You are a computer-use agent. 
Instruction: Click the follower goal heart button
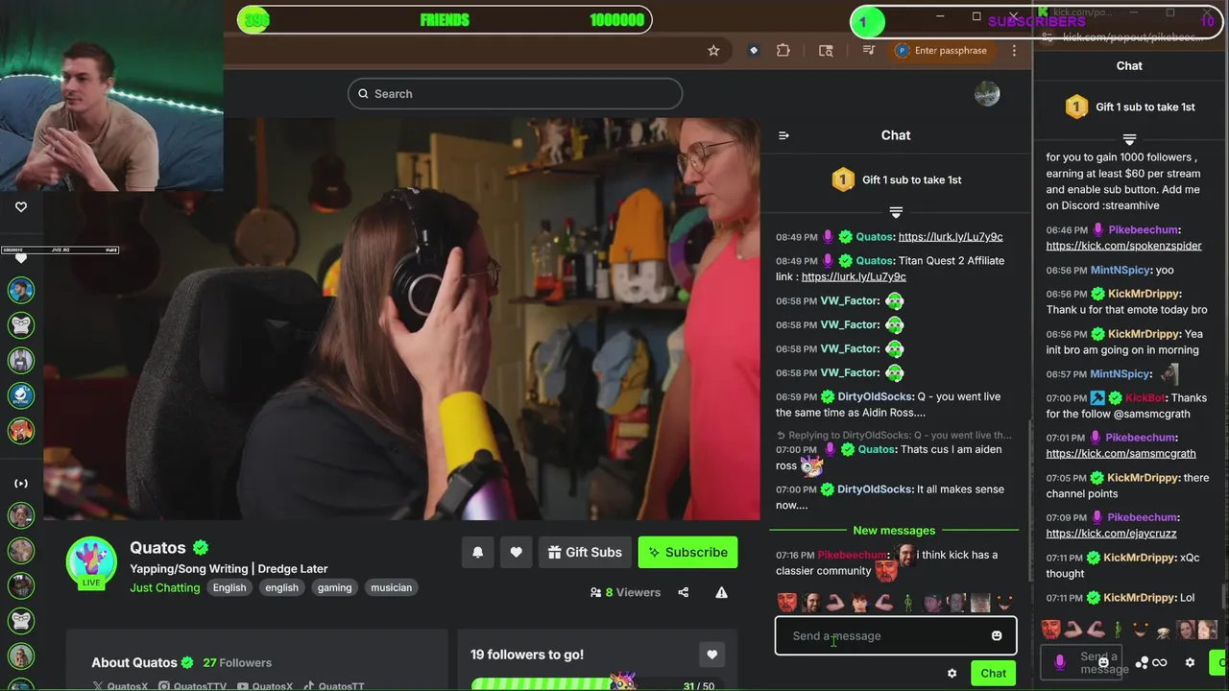point(711,655)
